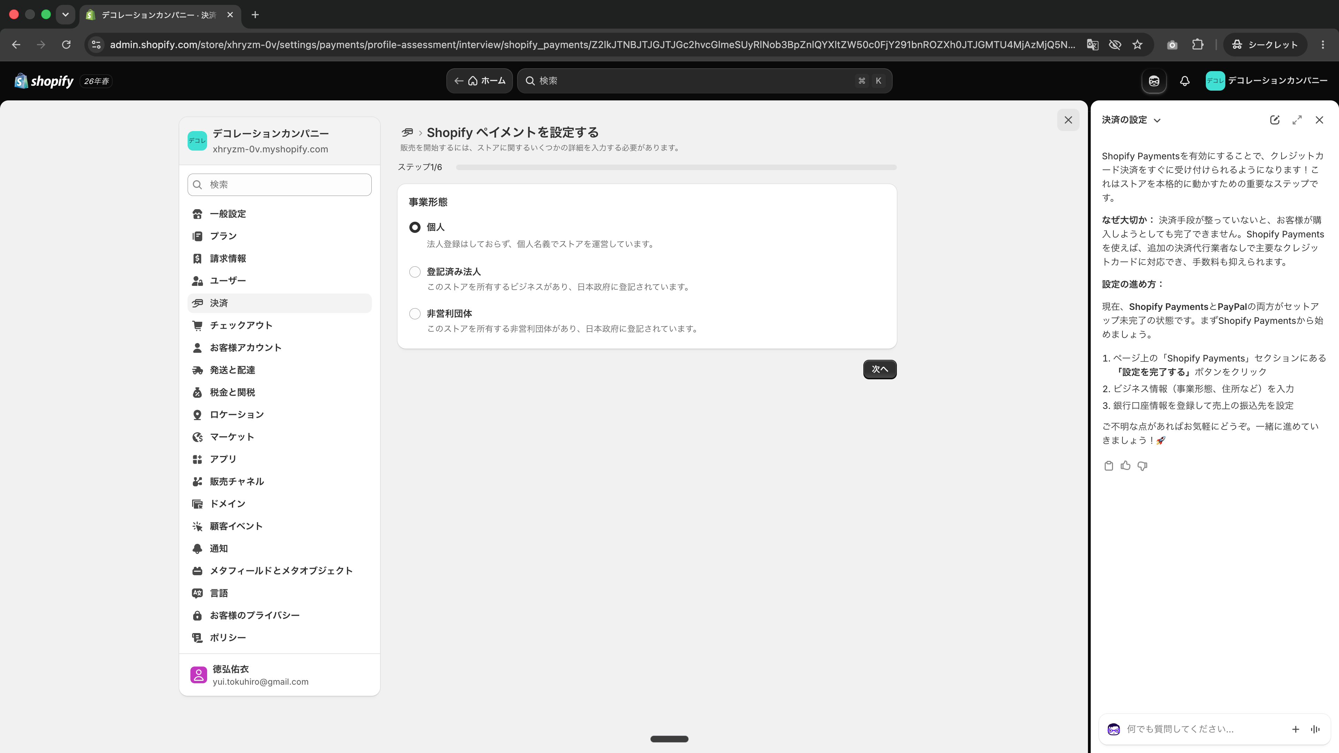Give thumbs up to assistant reply
This screenshot has width=1339, height=753.
coord(1125,466)
